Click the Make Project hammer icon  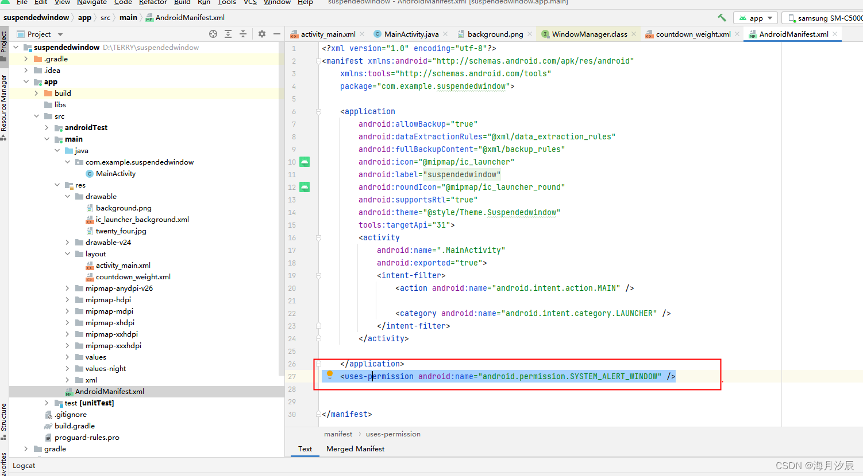722,18
